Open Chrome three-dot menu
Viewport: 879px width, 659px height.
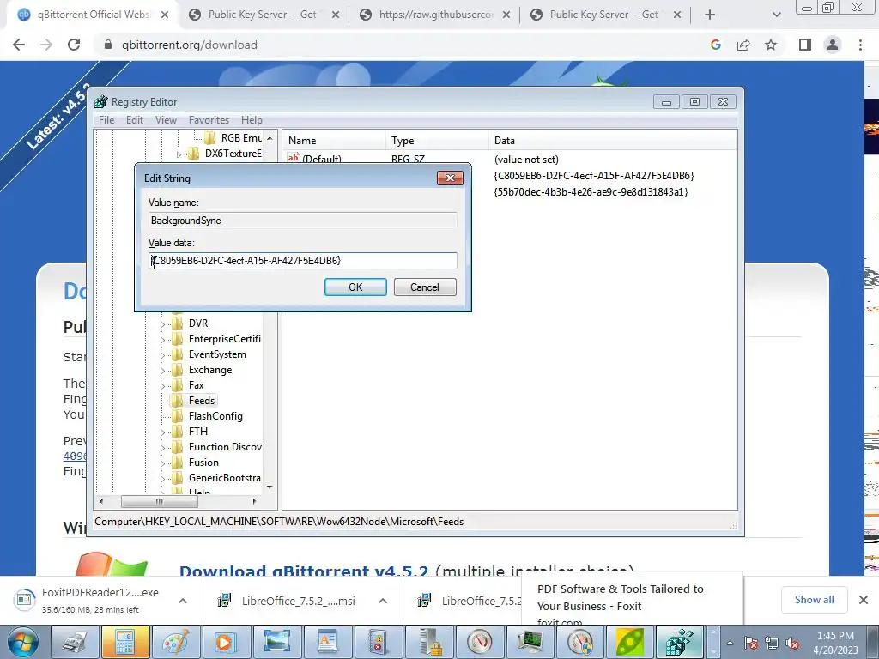(x=860, y=45)
